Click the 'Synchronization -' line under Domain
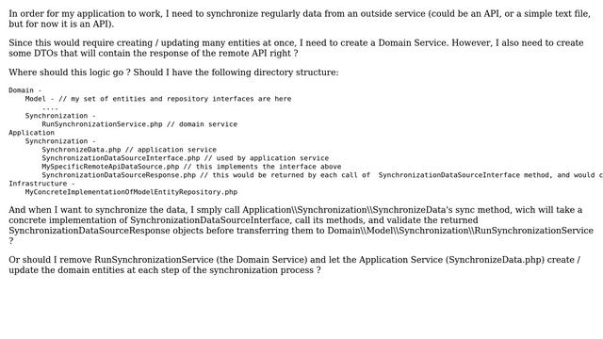603x339 pixels. (x=60, y=116)
